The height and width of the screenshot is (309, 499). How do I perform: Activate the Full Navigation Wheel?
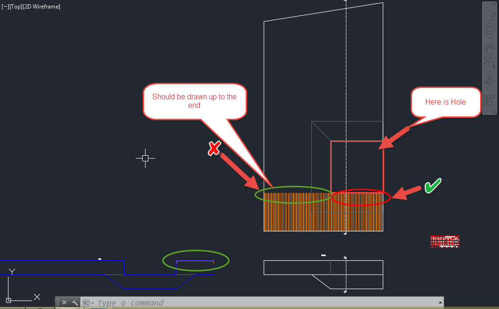(x=489, y=28)
